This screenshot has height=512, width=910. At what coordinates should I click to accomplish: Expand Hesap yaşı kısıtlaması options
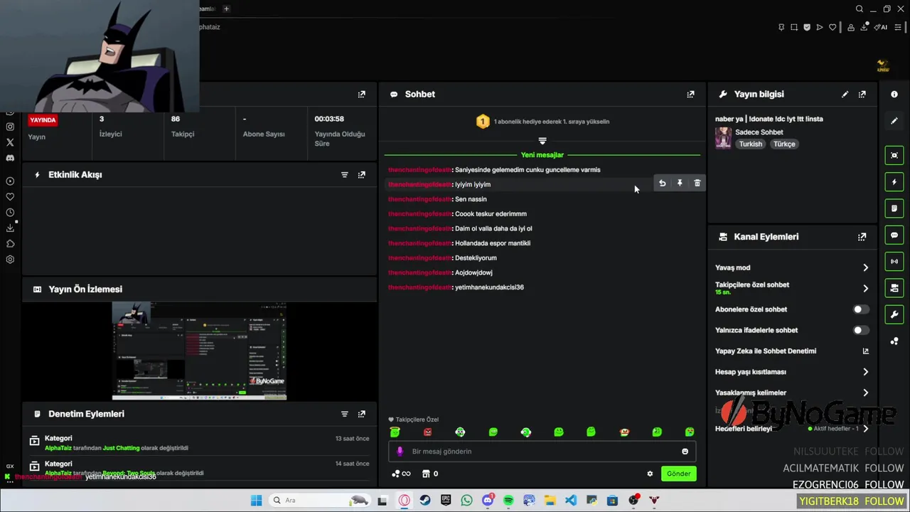(865, 372)
